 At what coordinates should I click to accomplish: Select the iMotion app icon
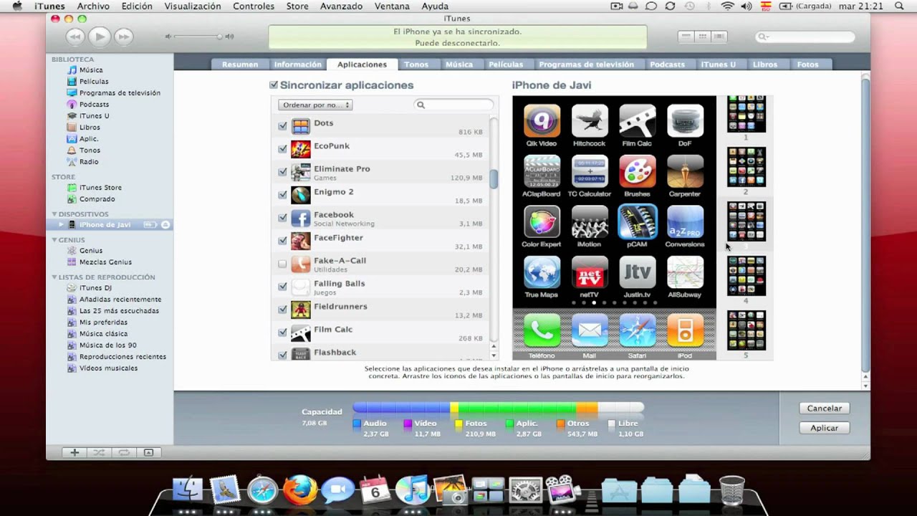coord(589,221)
